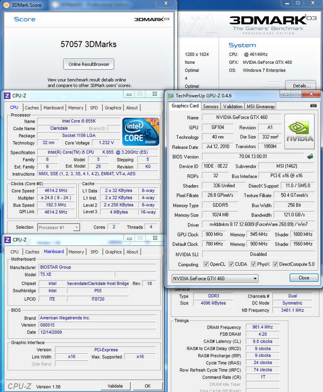Click the Bus Speed 192.3 MHz value
Image resolution: width=323 pixels, height=392 pixels.
[56, 205]
